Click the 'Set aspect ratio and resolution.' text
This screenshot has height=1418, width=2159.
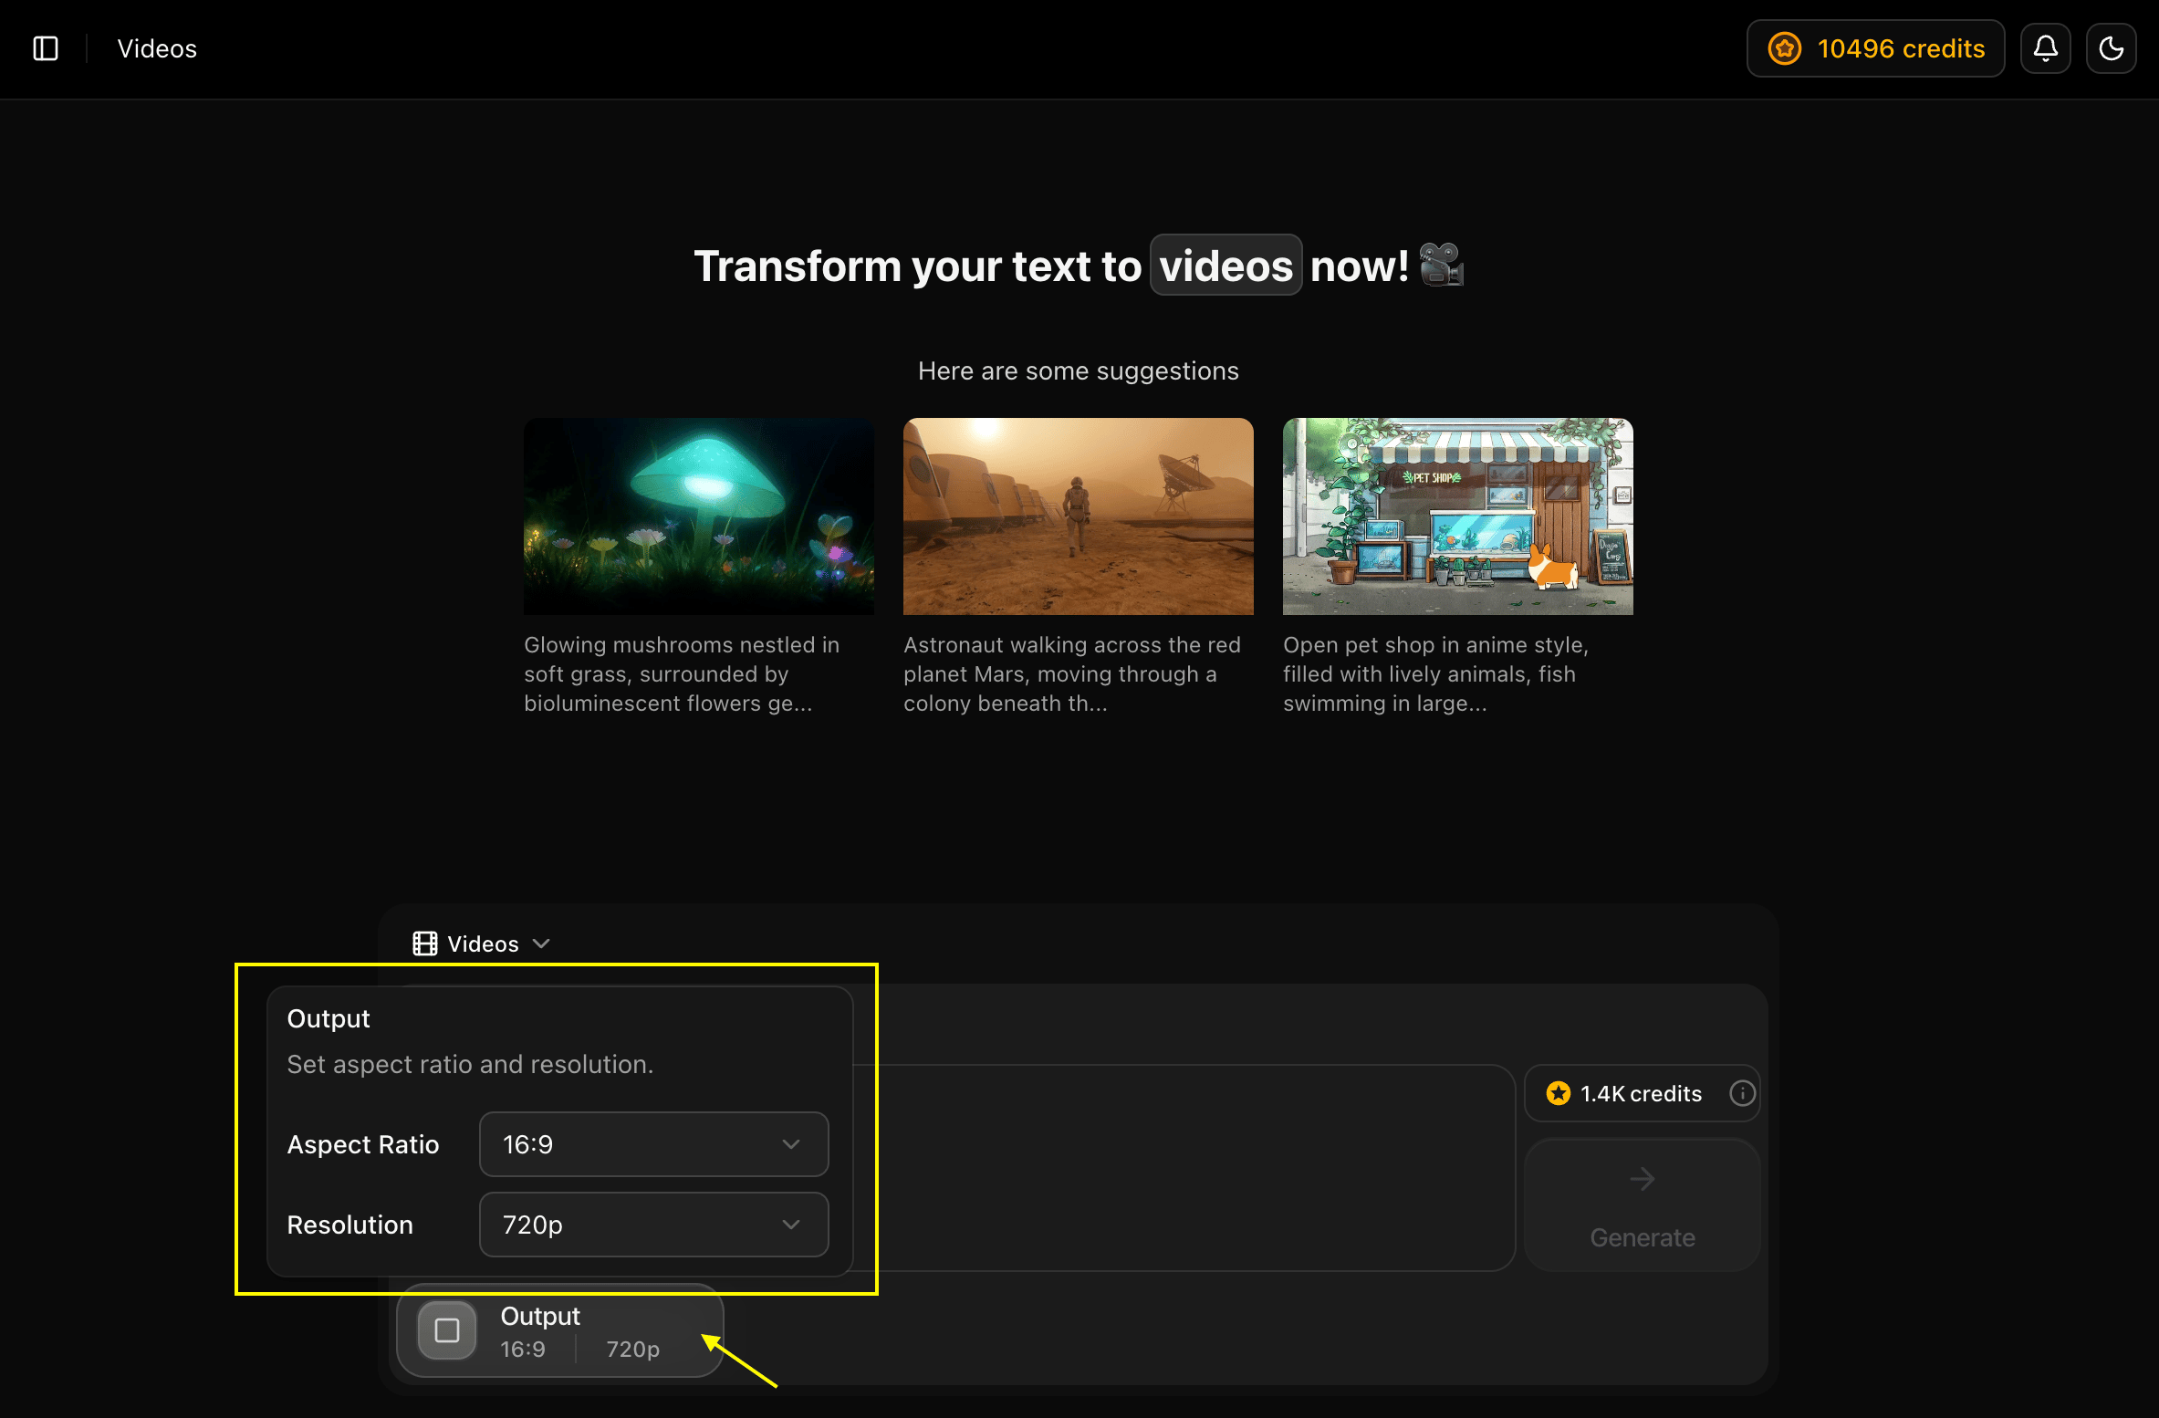470,1064
